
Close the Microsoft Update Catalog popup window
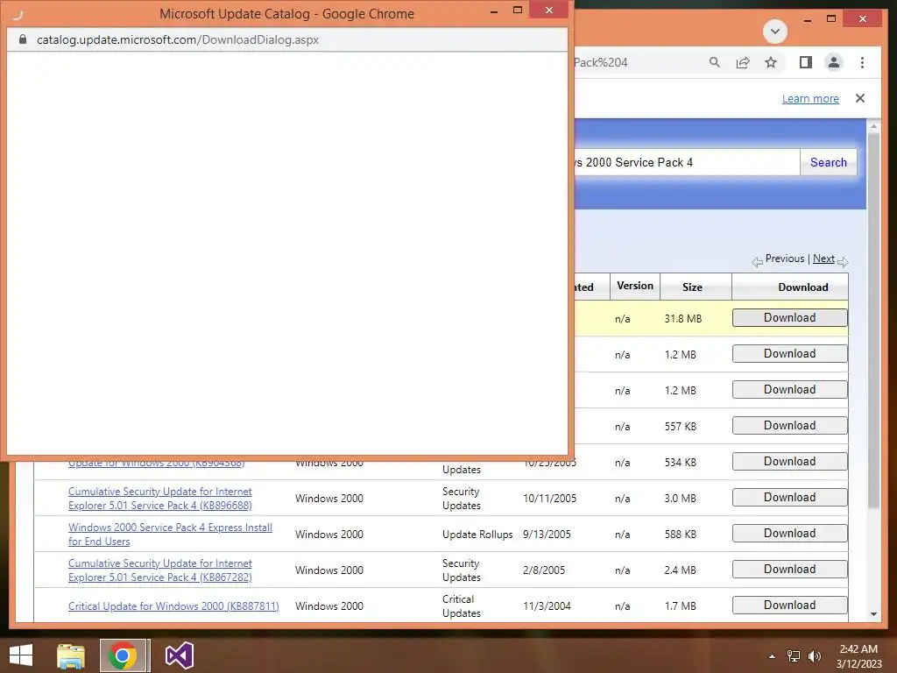[548, 10]
